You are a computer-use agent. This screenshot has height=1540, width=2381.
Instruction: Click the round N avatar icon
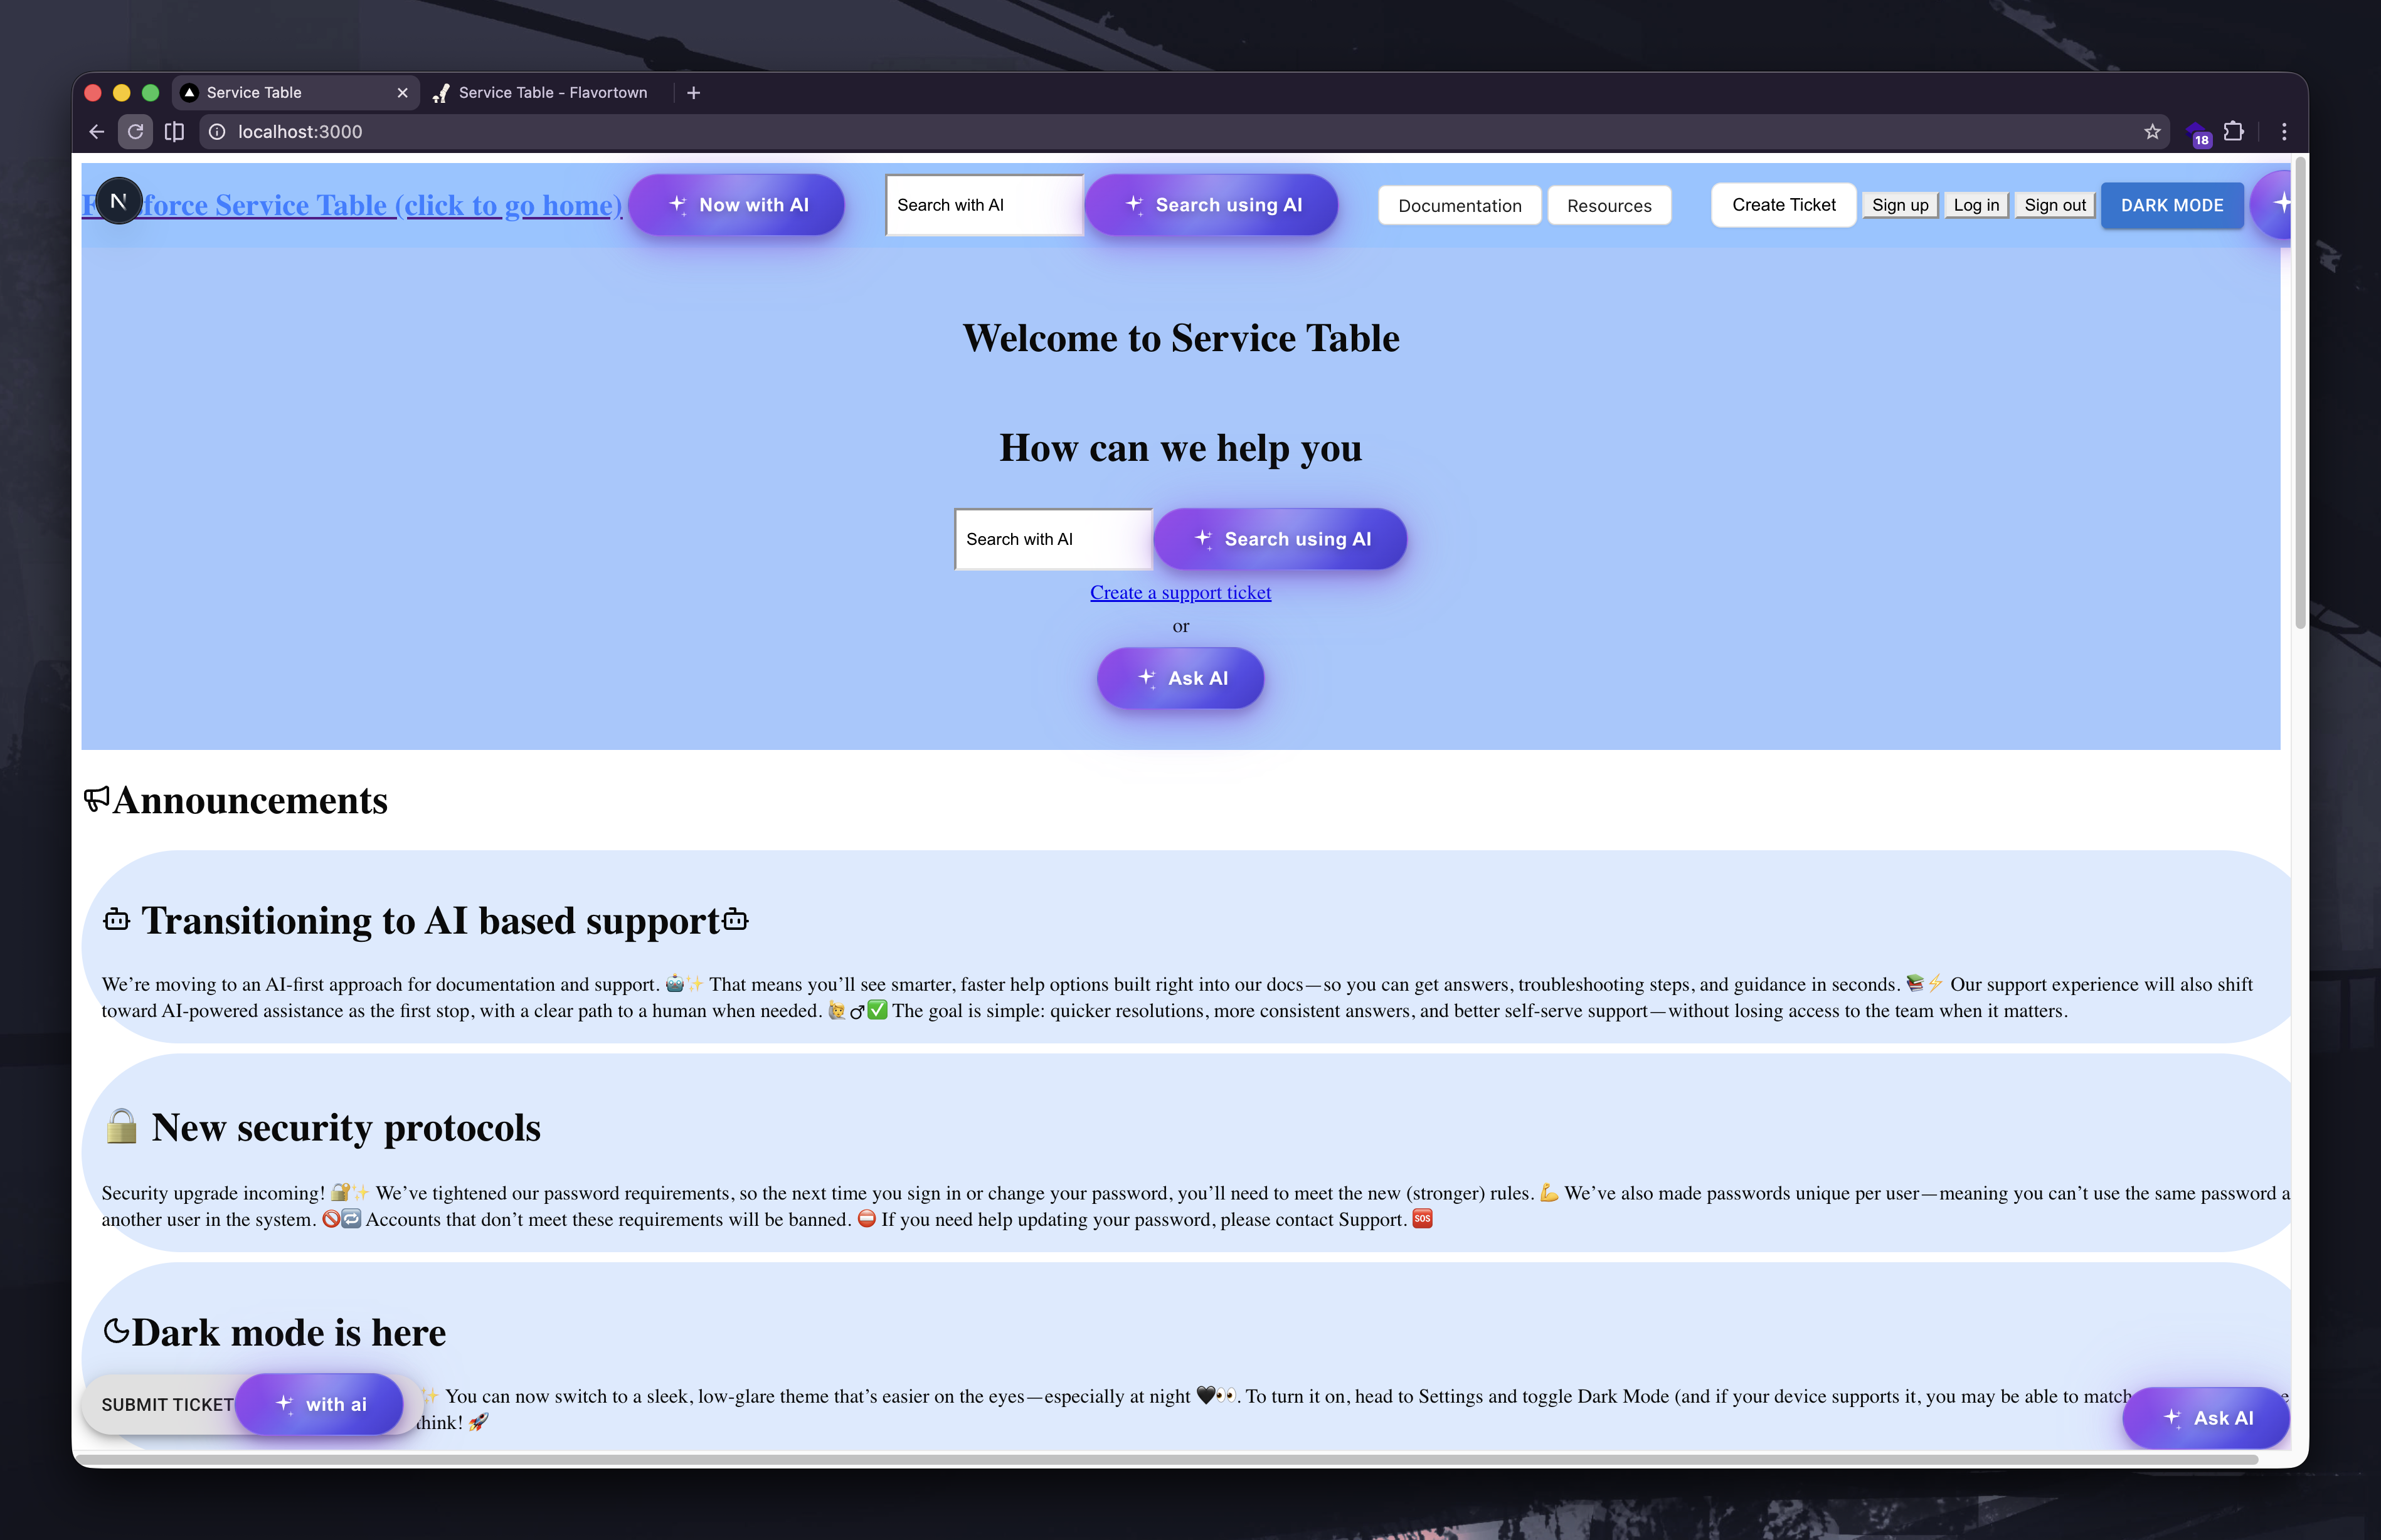[119, 201]
